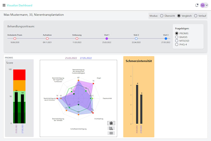Choose the BAASIS questionnaire
This screenshot has width=211, height=141.
[177, 37]
